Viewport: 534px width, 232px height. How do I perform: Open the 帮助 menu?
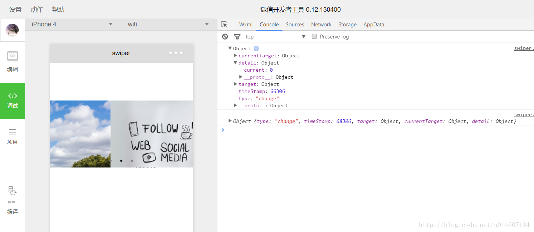coord(58,10)
